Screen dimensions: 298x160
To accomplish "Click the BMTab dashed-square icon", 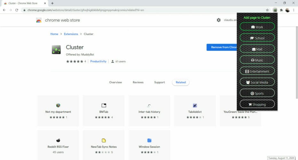I will click(x=104, y=105).
